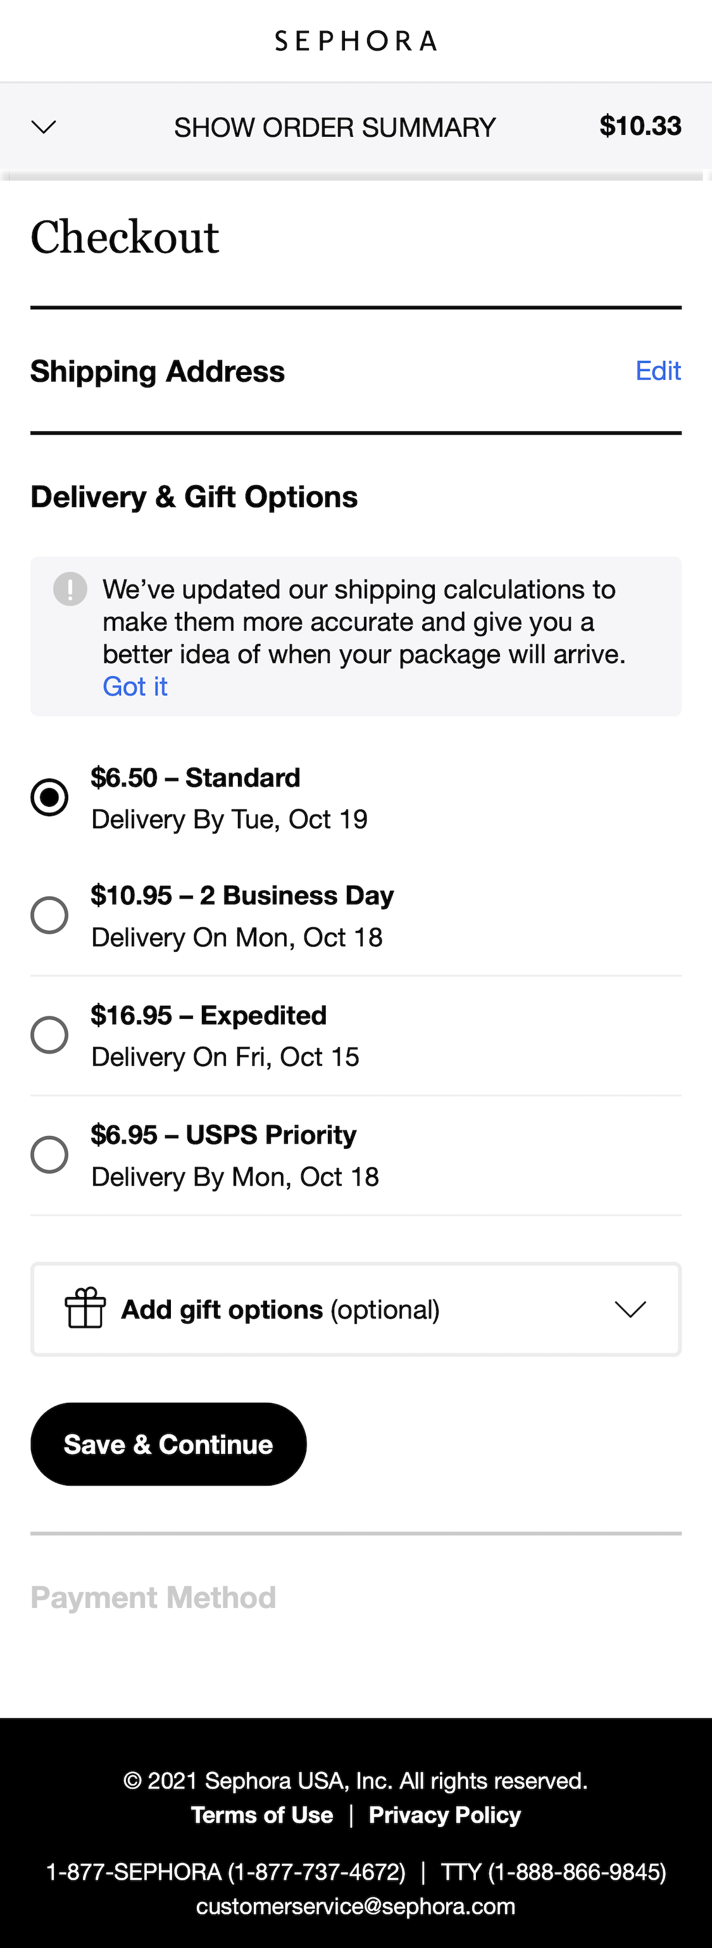Click the Sephora logo
Screen dimensions: 712x1948
(355, 41)
